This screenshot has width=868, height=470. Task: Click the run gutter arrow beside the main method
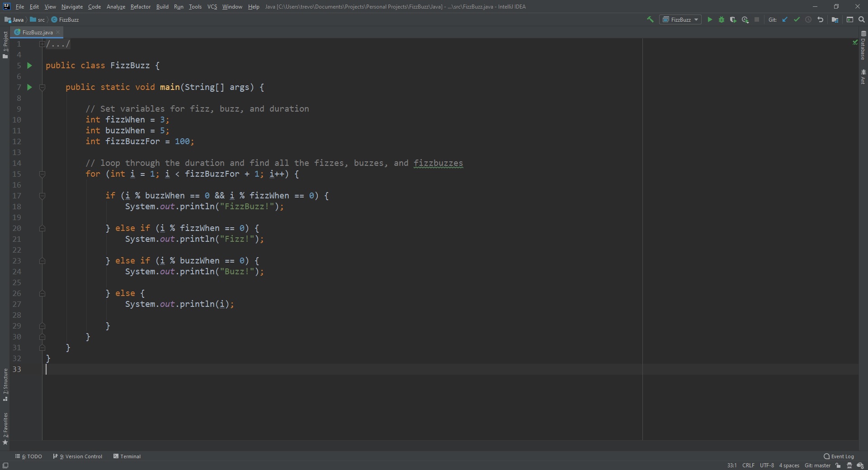point(29,87)
